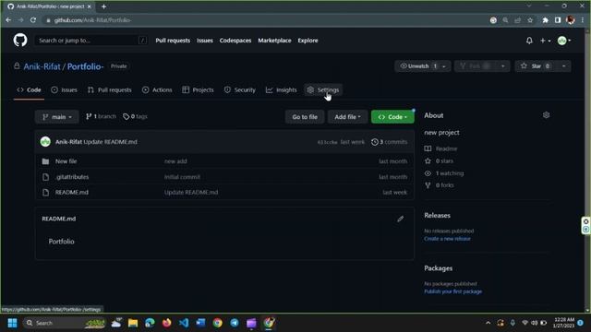Click the commit history clock icon
The width and height of the screenshot is (591, 332).
[x=375, y=142]
